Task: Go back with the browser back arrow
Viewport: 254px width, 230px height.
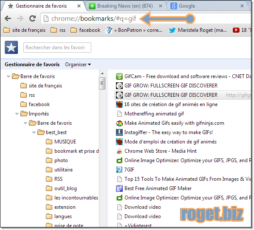Action: pos(8,18)
